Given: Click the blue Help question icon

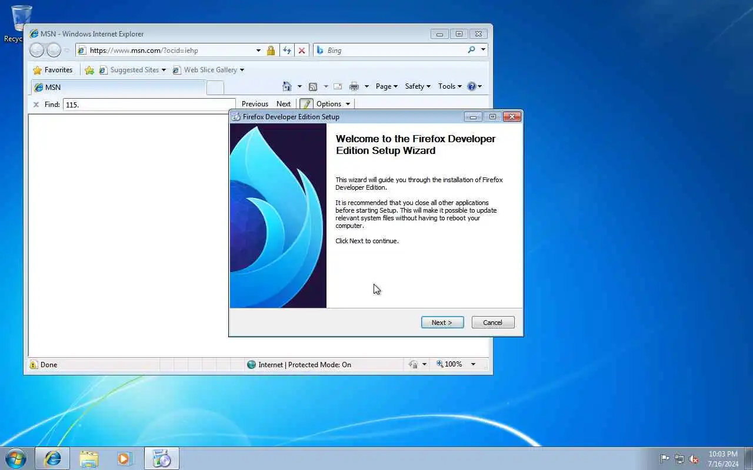Looking at the screenshot, I should point(472,86).
